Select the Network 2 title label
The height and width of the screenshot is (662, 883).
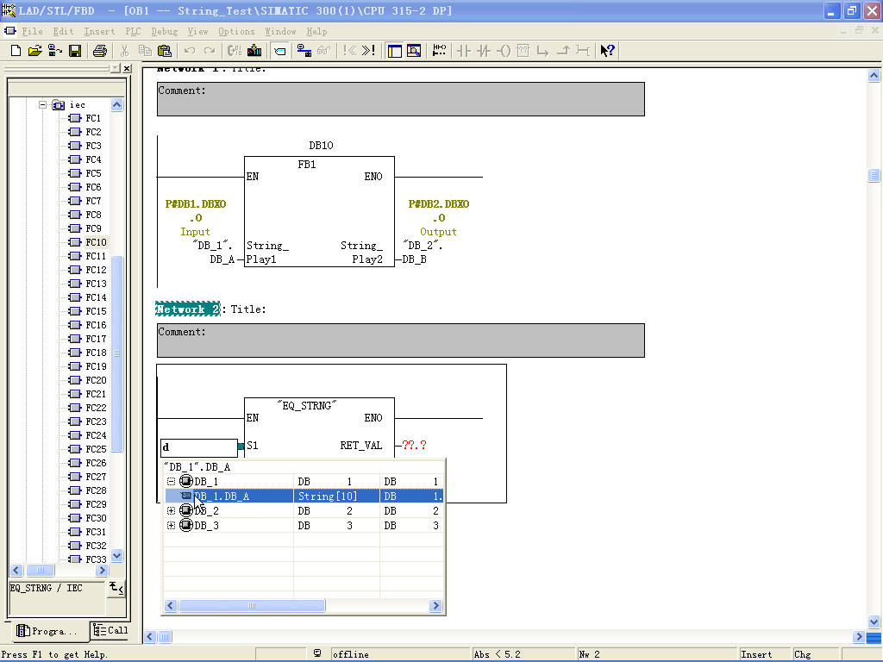coord(187,309)
